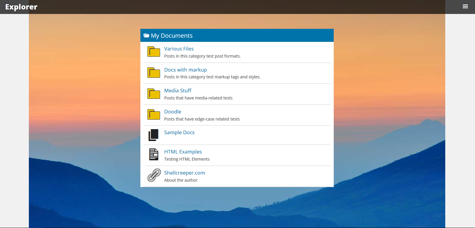Go to the Media Stuff category
The image size is (475, 228).
178,91
